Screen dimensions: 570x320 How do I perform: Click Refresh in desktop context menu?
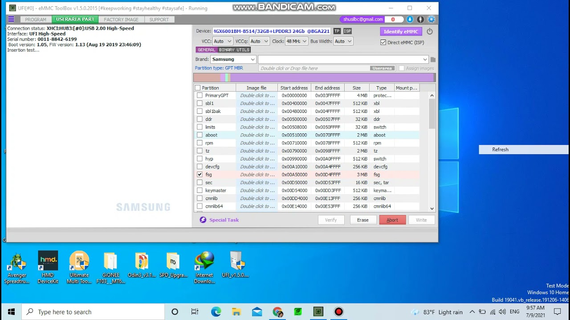point(524,150)
